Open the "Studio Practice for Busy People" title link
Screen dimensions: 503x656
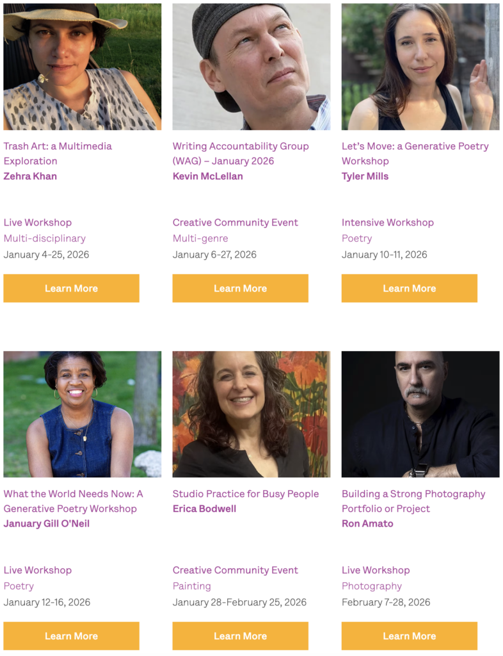point(245,494)
